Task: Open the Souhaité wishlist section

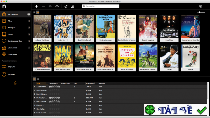Action: [x=12, y=74]
